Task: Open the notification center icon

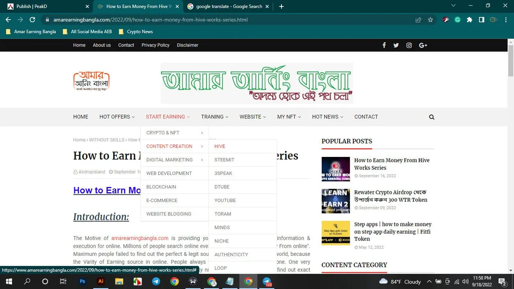Action: [x=502, y=281]
